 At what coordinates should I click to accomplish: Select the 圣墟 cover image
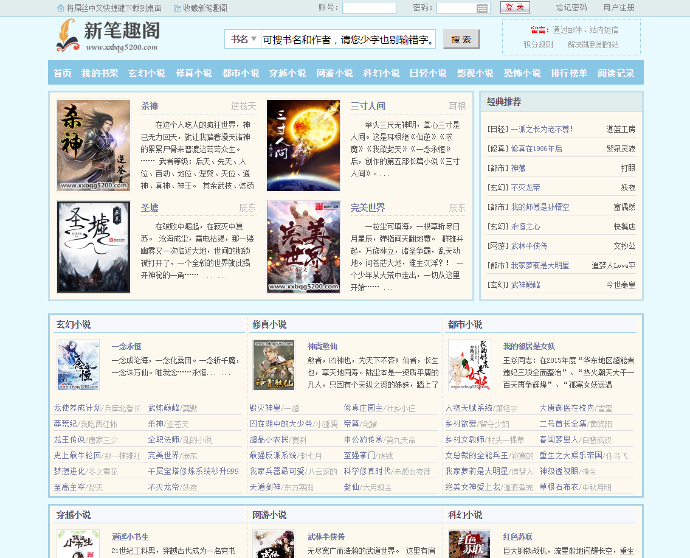tap(94, 247)
